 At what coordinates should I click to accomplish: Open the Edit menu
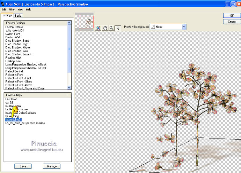tap(4, 9)
